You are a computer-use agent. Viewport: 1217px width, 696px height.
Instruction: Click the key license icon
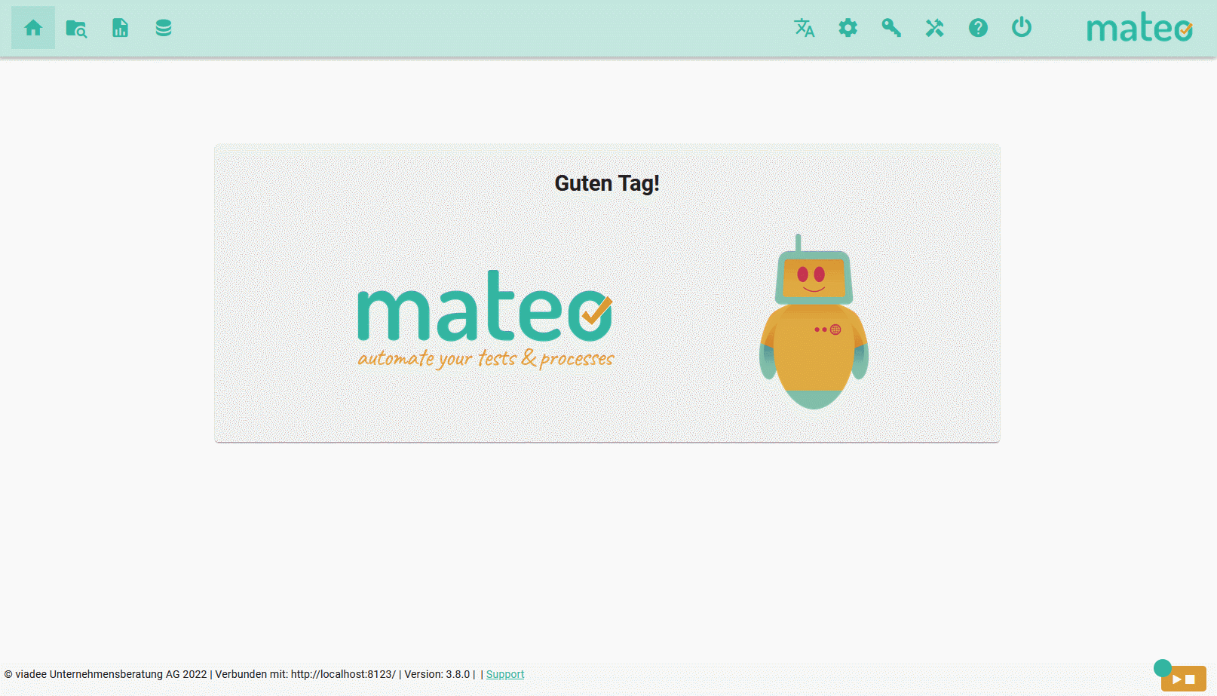(x=891, y=28)
